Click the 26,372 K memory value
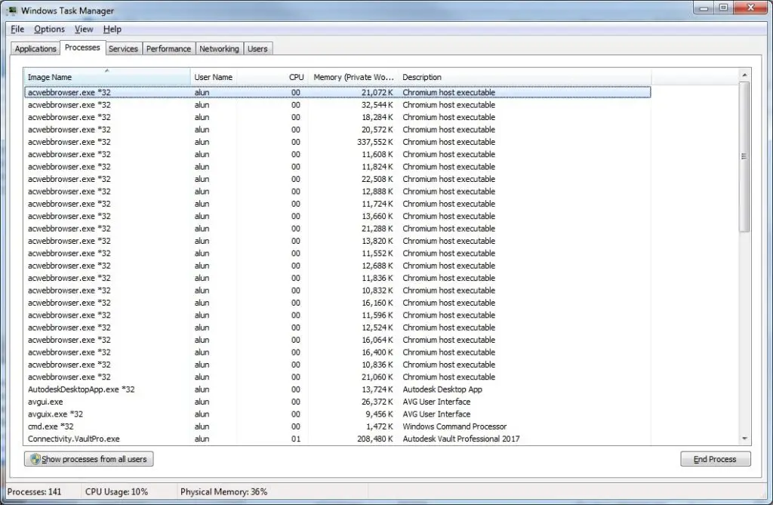 [377, 402]
